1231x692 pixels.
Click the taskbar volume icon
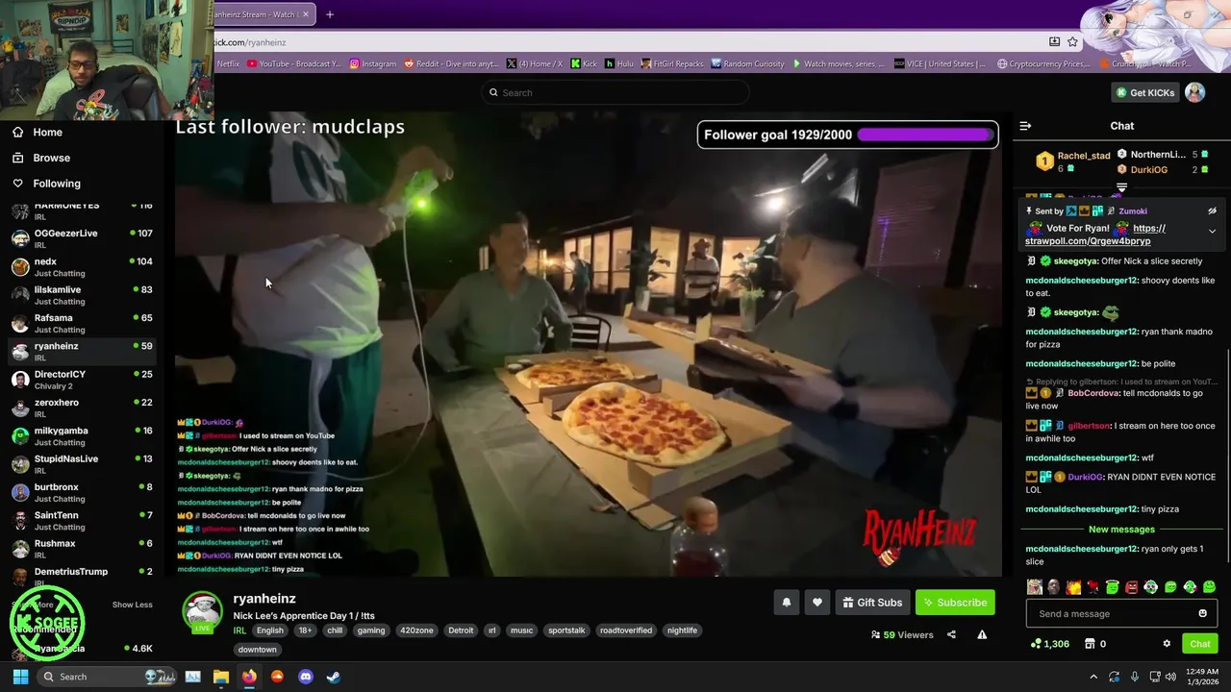coord(1171,677)
